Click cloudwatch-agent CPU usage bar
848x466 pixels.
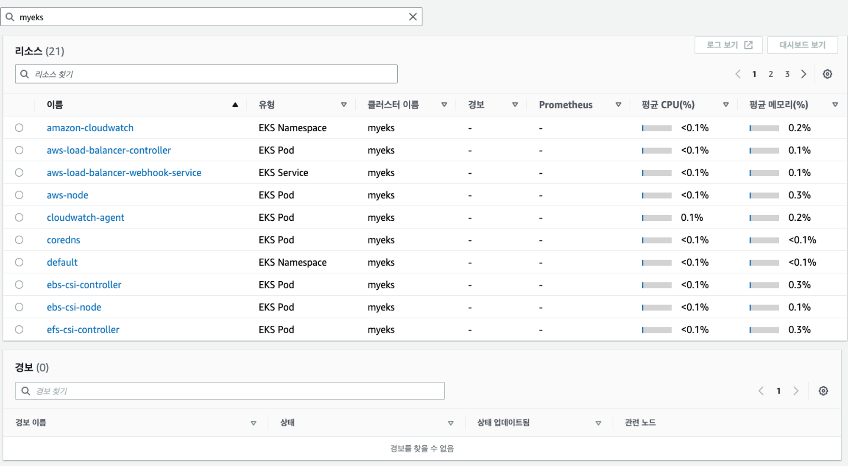[656, 218]
